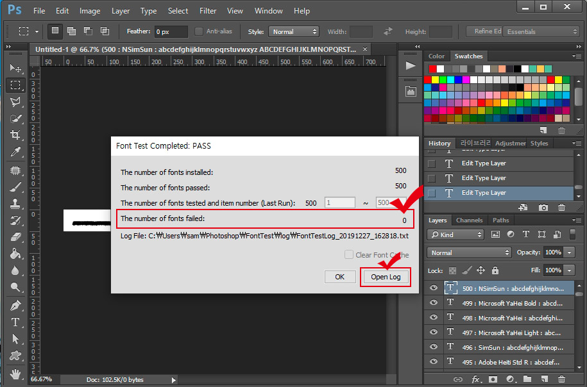The height and width of the screenshot is (387, 587).
Task: Select the Hand tool
Action: 15,373
